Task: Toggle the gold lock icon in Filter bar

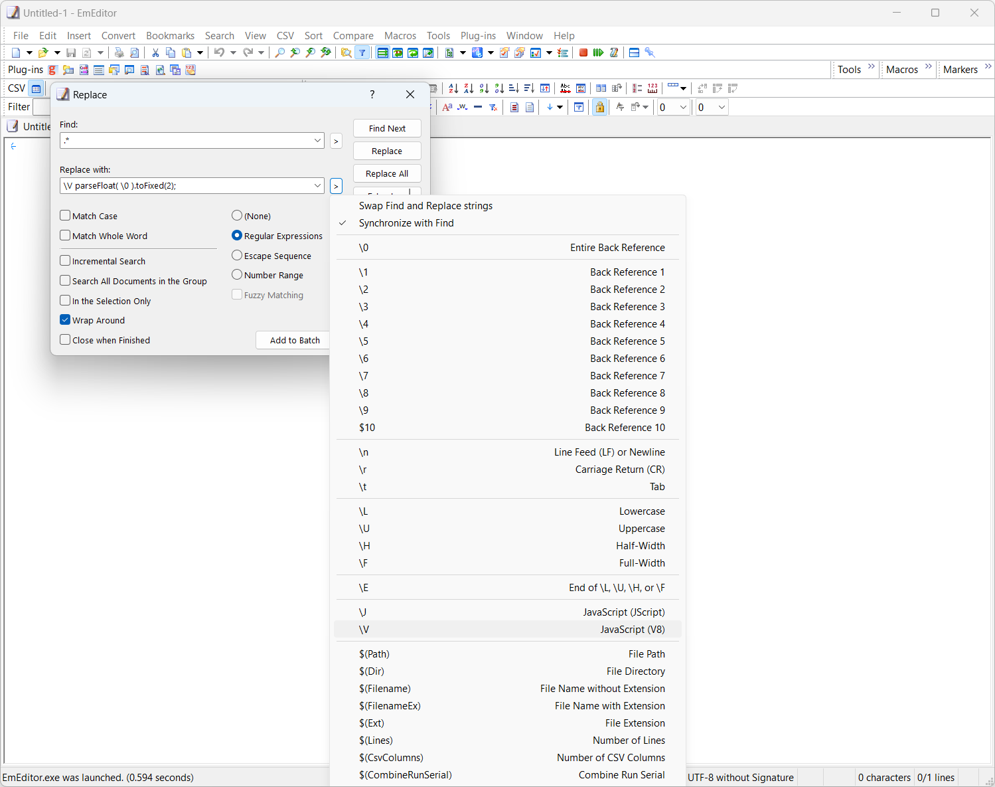Action: [x=599, y=107]
